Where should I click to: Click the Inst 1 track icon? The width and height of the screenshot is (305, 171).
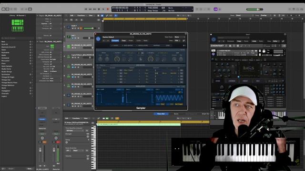pyautogui.click(x=69, y=37)
